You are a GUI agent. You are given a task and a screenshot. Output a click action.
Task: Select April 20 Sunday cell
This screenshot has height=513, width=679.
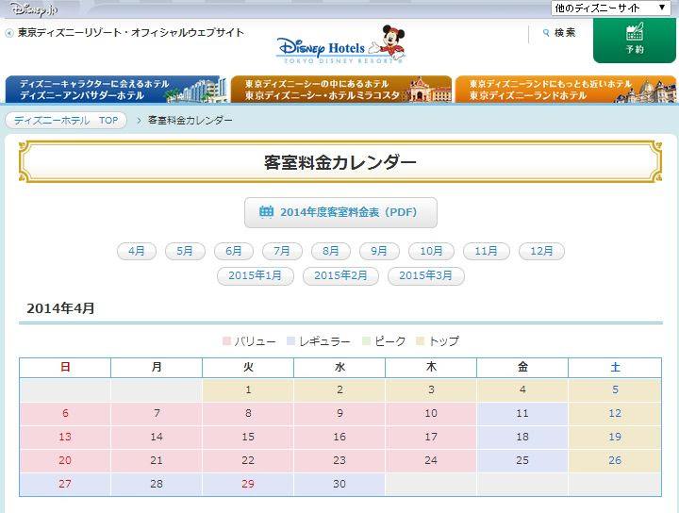pos(65,460)
